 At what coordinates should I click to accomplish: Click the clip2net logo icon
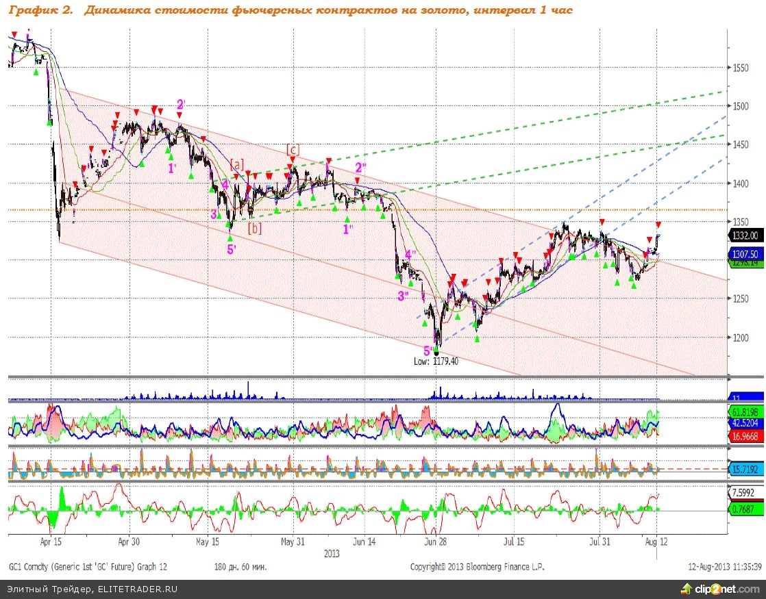click(686, 589)
